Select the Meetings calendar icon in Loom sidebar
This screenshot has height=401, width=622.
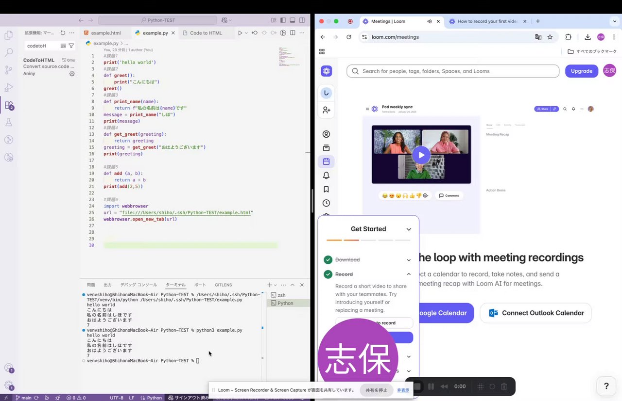[x=327, y=161]
